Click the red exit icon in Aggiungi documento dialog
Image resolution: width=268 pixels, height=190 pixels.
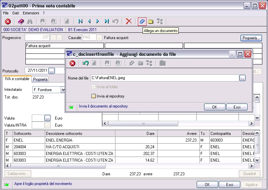(73, 63)
